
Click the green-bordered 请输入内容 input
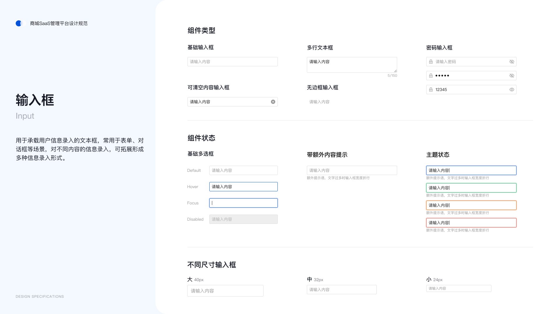[471, 188]
